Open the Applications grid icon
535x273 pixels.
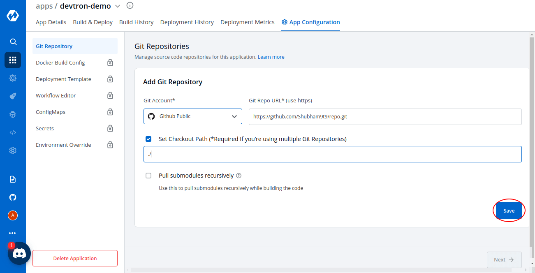pos(13,60)
